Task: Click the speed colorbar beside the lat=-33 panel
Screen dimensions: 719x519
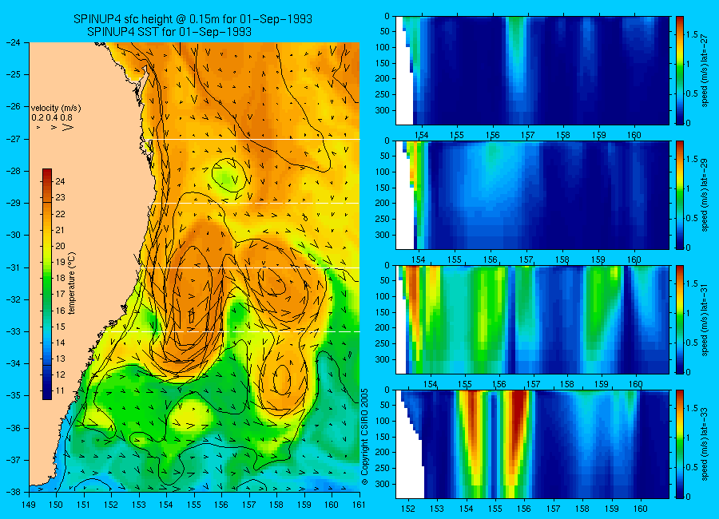Action: pos(680,444)
